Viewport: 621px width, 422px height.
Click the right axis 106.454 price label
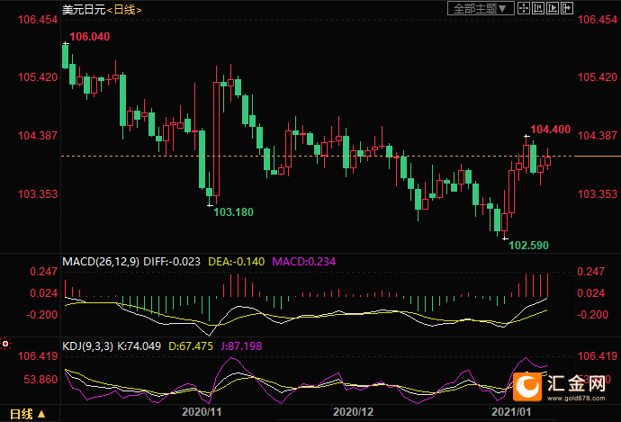click(598, 20)
